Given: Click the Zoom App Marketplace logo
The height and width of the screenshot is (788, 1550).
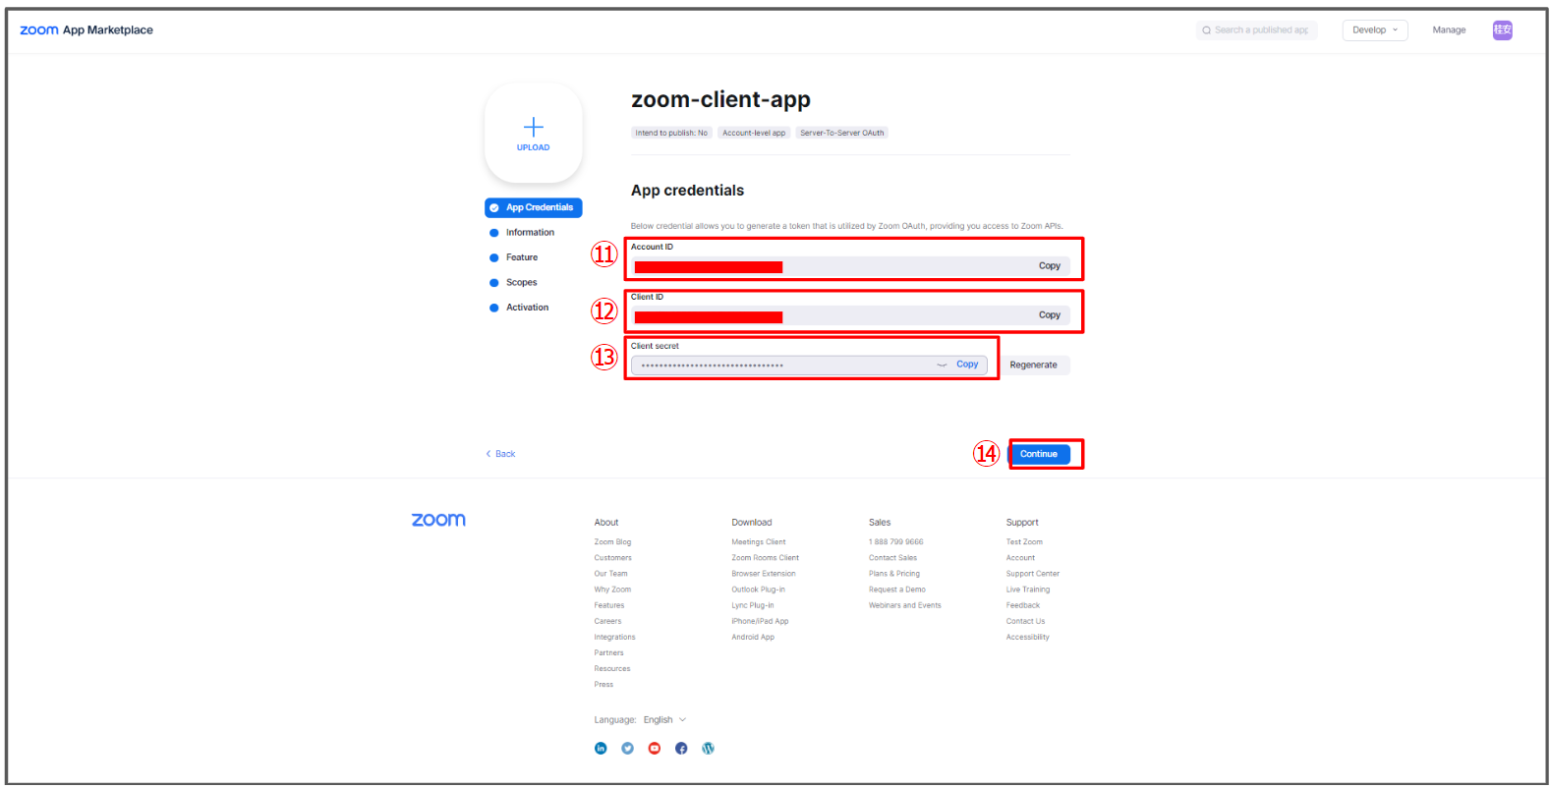Looking at the screenshot, I should 86,30.
